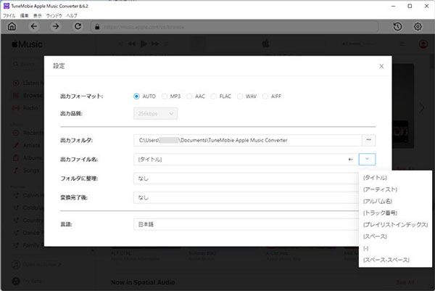Viewport: 435px width, 291px height.
Task: Click the TuneMobie app logo in title bar
Action: click(7, 6)
